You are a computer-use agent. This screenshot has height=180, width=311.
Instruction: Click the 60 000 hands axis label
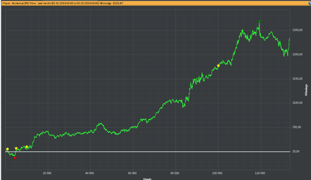(132, 173)
